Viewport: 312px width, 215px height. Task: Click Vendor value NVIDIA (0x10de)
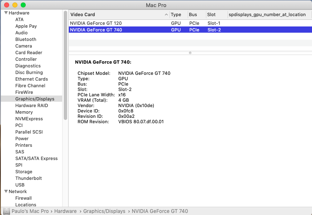coord(136,105)
